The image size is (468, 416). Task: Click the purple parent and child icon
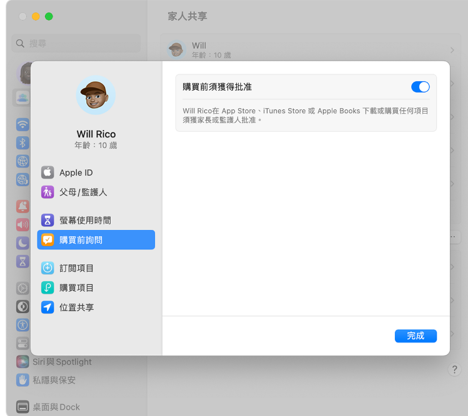pyautogui.click(x=47, y=192)
